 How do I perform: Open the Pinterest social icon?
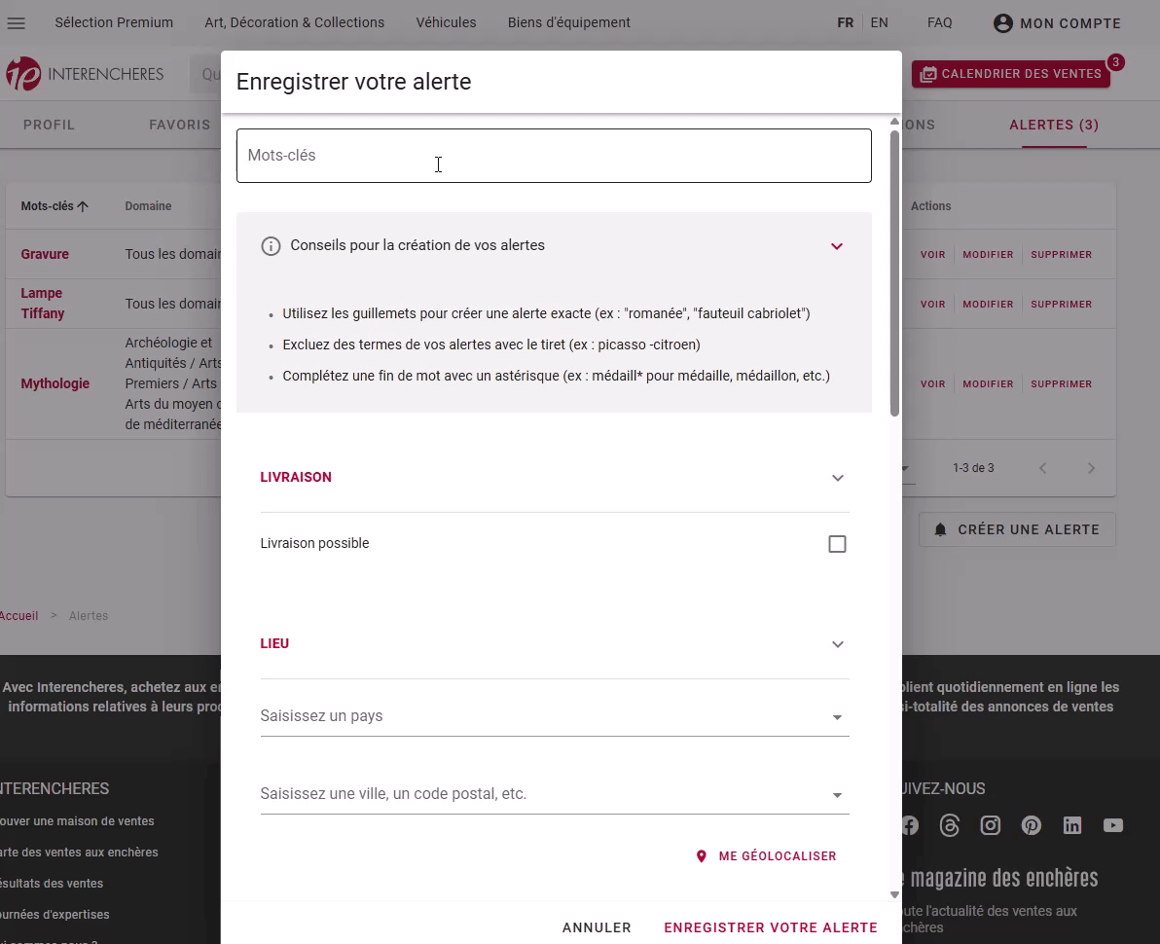pyautogui.click(x=1032, y=825)
